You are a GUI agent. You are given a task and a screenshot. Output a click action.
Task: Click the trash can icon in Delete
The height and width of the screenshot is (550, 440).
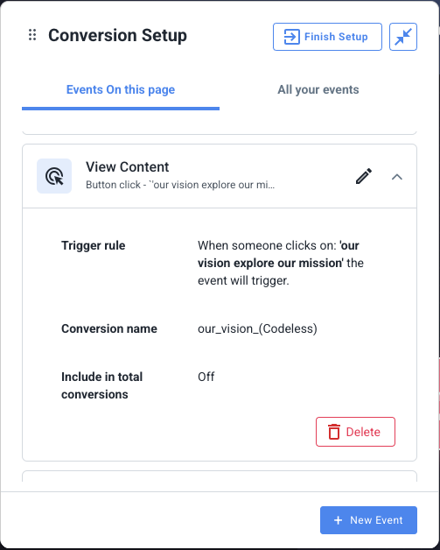334,432
